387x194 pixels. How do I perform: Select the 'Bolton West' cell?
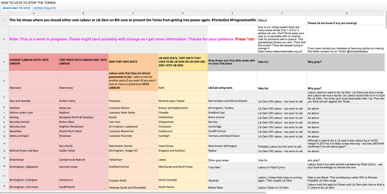point(83,122)
